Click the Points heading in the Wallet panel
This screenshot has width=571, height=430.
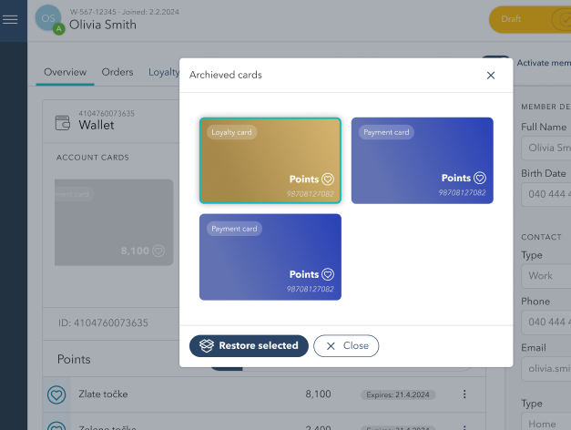[x=74, y=359]
